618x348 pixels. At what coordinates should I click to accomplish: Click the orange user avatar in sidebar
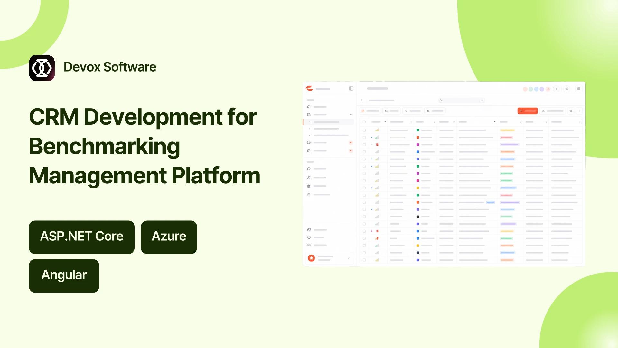(x=311, y=258)
